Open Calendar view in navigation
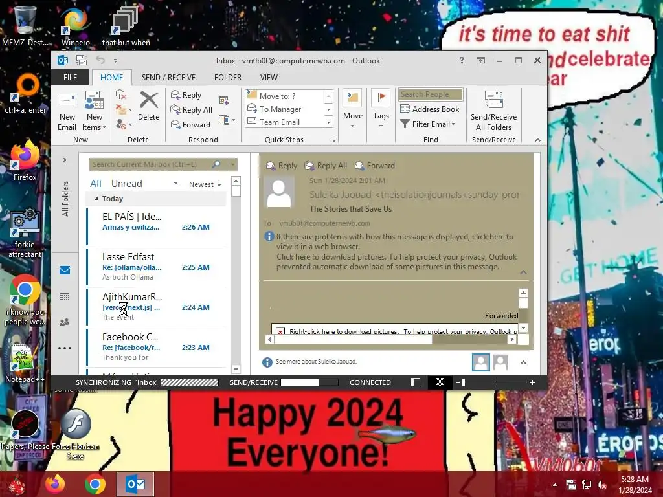The image size is (663, 497). 65,296
